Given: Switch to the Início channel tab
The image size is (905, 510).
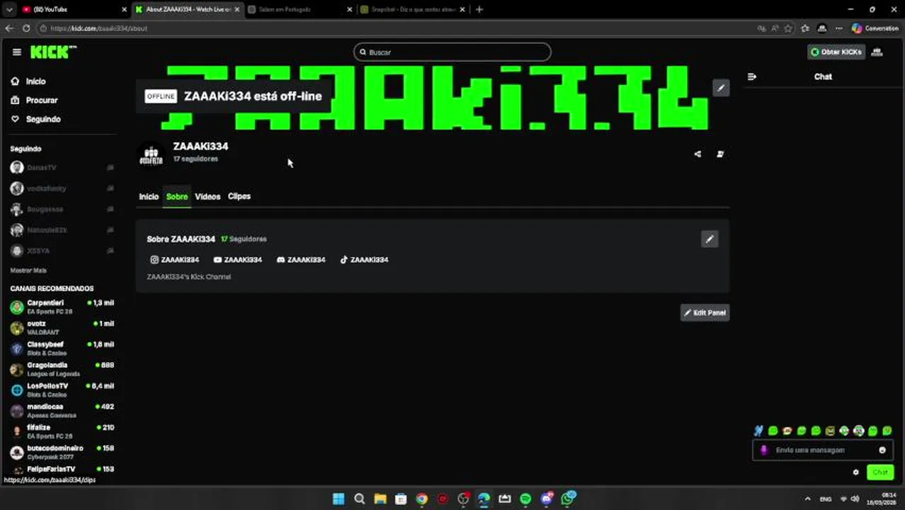Looking at the screenshot, I should tap(149, 197).
